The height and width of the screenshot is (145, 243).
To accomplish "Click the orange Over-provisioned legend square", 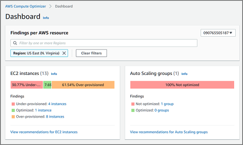I will point(13,117).
